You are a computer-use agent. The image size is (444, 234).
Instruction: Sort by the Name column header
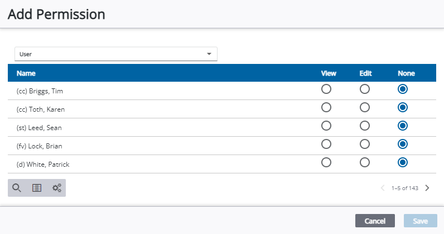click(26, 73)
